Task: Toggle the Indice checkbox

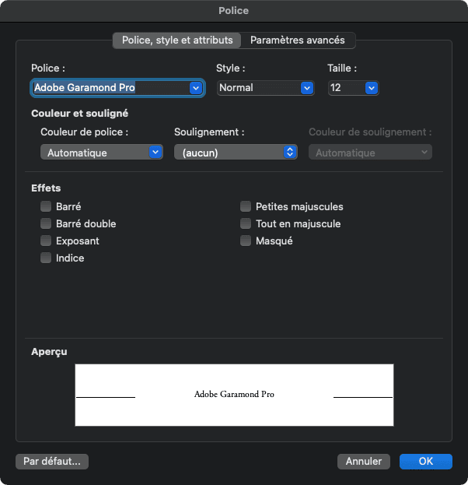Action: click(46, 258)
